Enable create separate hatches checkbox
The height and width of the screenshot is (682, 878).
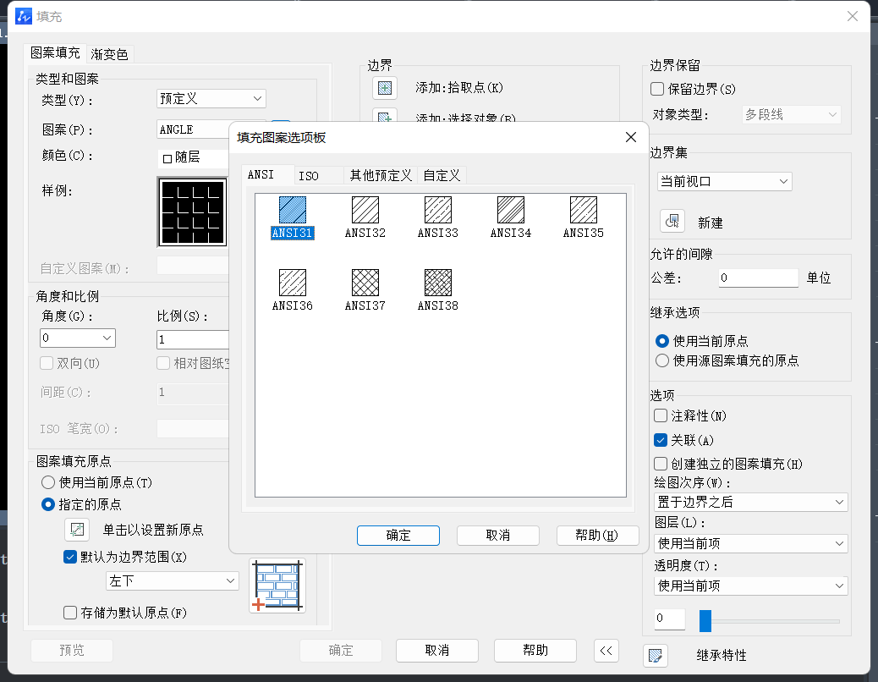tap(661, 464)
